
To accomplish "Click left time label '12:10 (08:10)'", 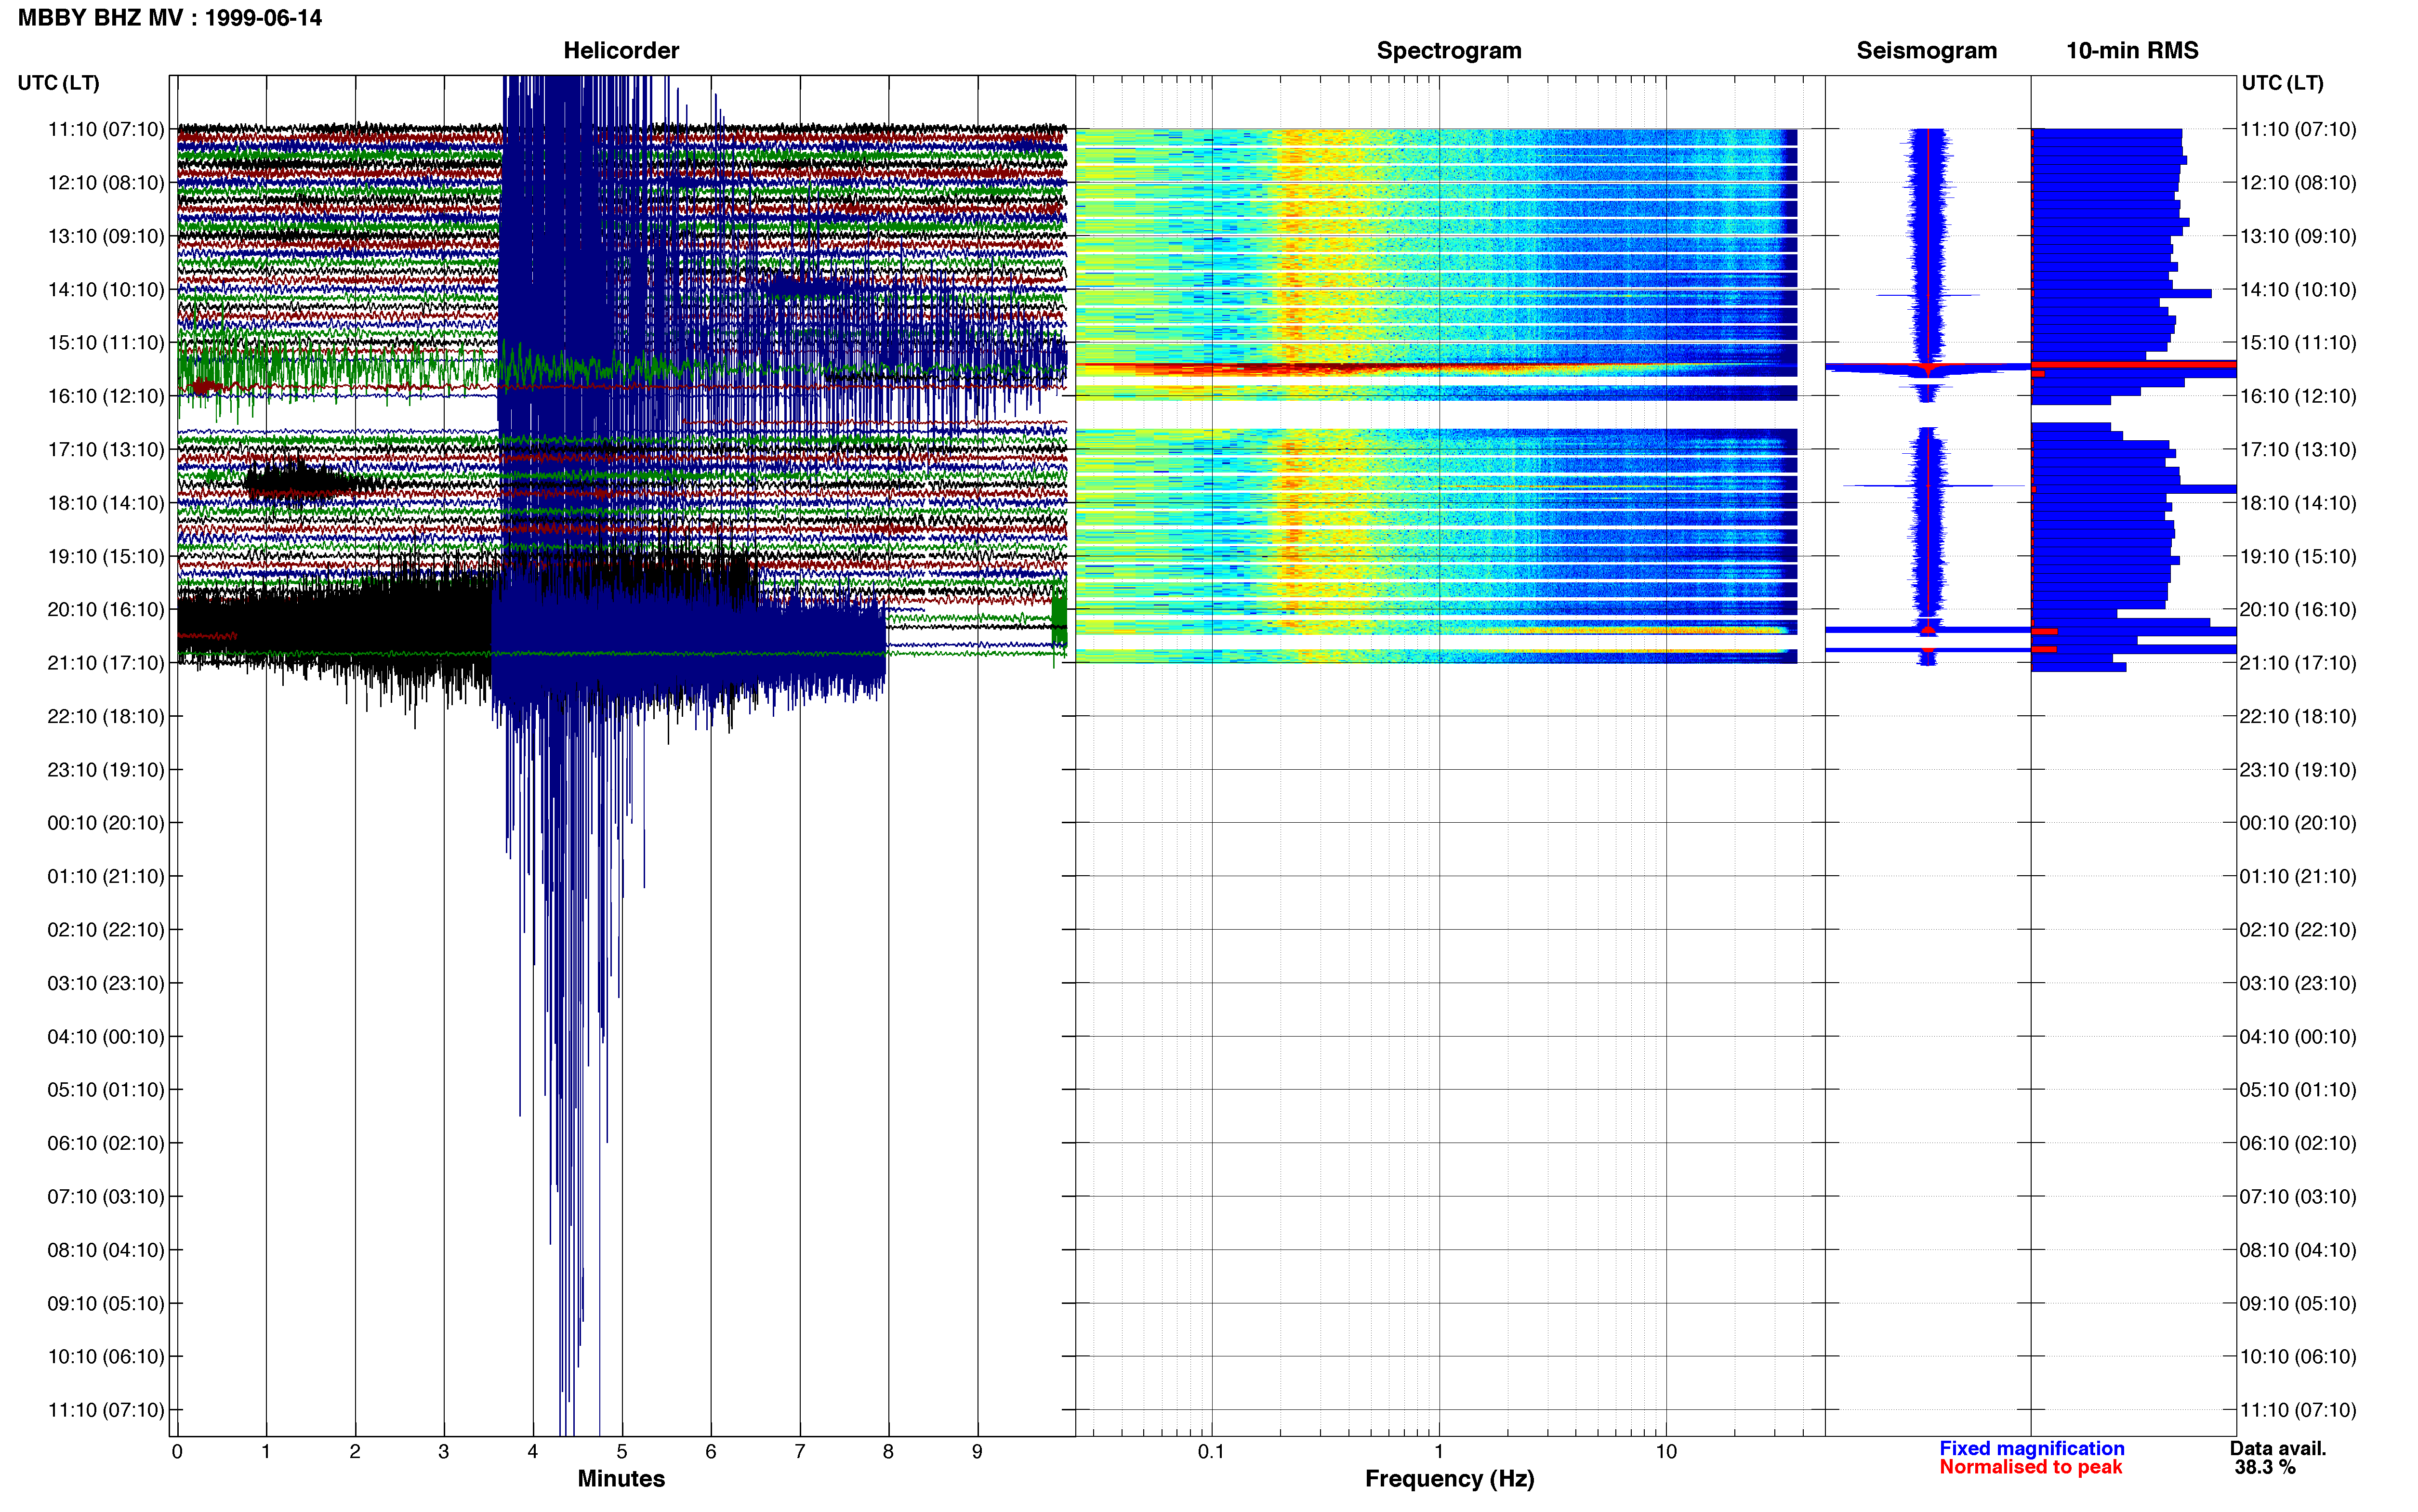I will [x=106, y=182].
